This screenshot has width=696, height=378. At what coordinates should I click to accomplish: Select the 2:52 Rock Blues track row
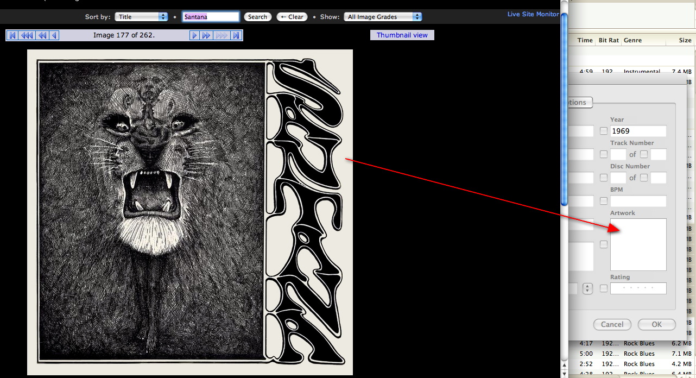click(632, 364)
